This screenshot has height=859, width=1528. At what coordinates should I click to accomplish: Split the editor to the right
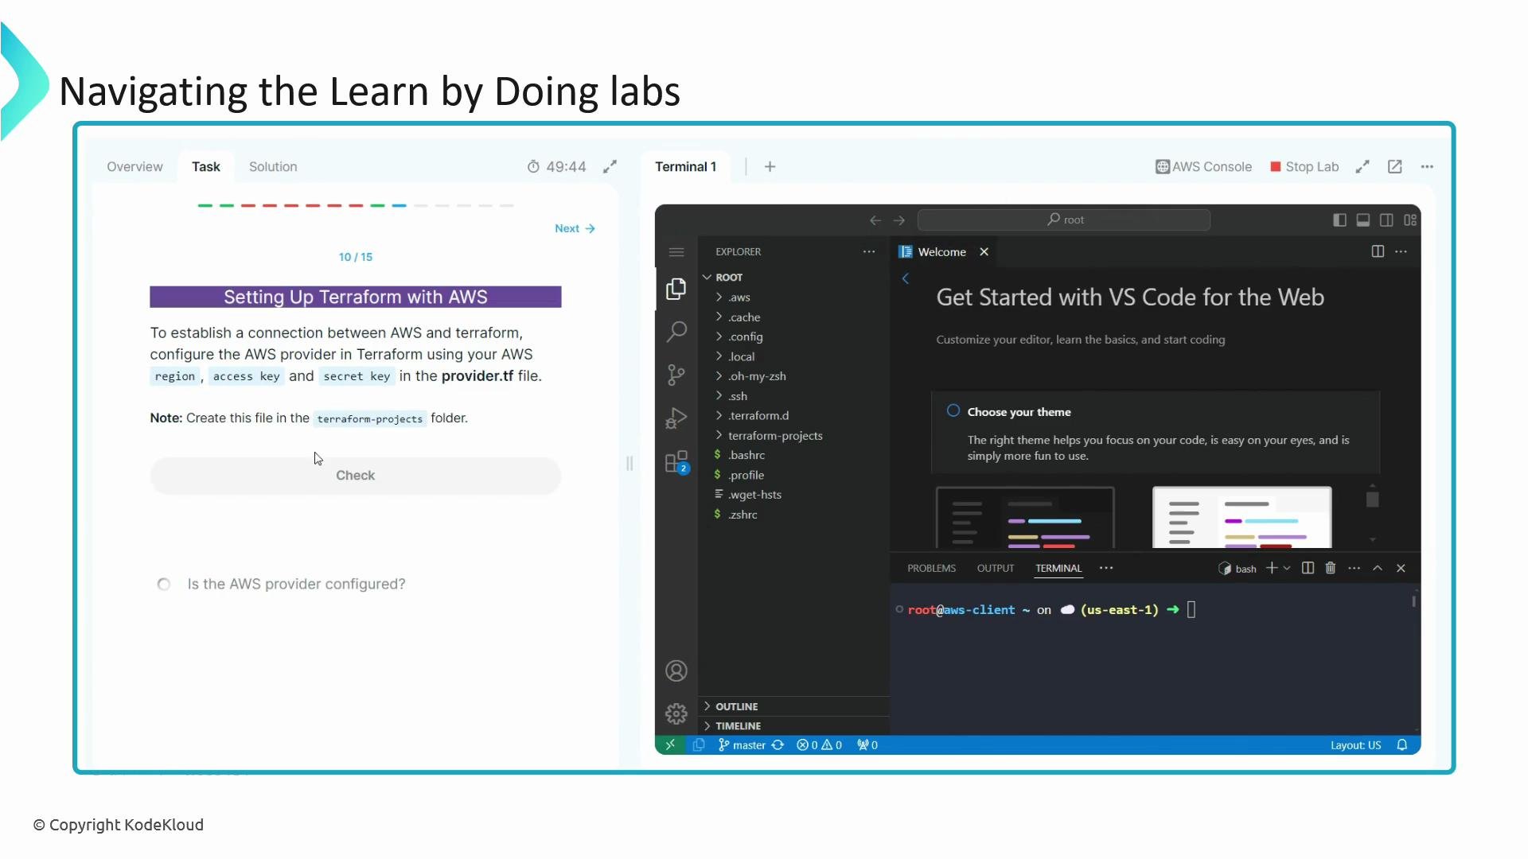1378,251
